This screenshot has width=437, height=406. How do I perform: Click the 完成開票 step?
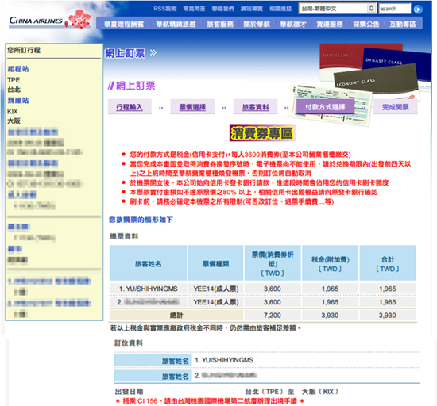[x=395, y=107]
